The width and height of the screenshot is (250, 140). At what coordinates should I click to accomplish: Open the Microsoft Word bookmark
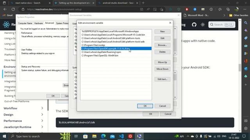click(196, 15)
